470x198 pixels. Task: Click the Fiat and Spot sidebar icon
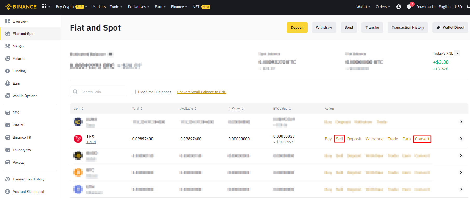click(x=8, y=34)
